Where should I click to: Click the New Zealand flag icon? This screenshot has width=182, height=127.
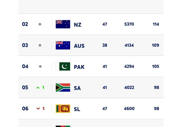[x=63, y=24]
